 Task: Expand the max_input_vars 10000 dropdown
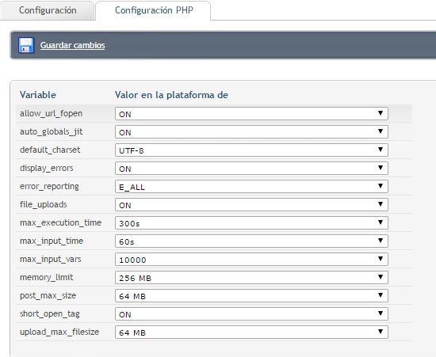251,260
